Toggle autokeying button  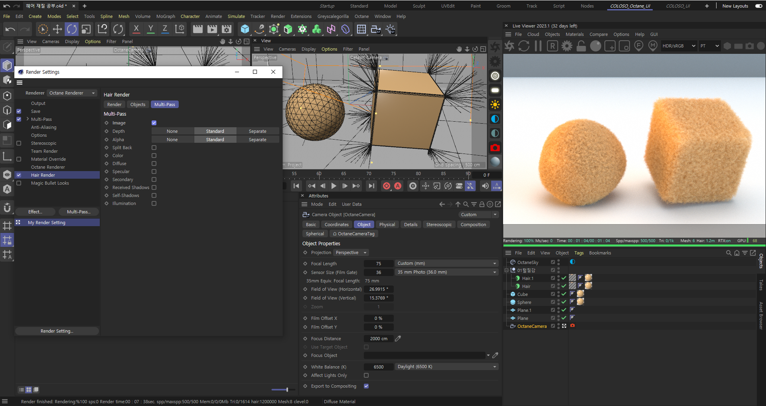(398, 186)
